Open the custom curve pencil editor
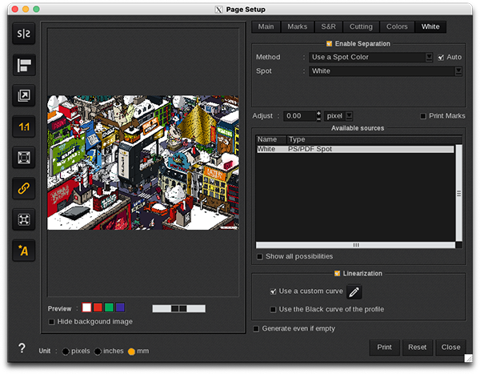 point(354,292)
